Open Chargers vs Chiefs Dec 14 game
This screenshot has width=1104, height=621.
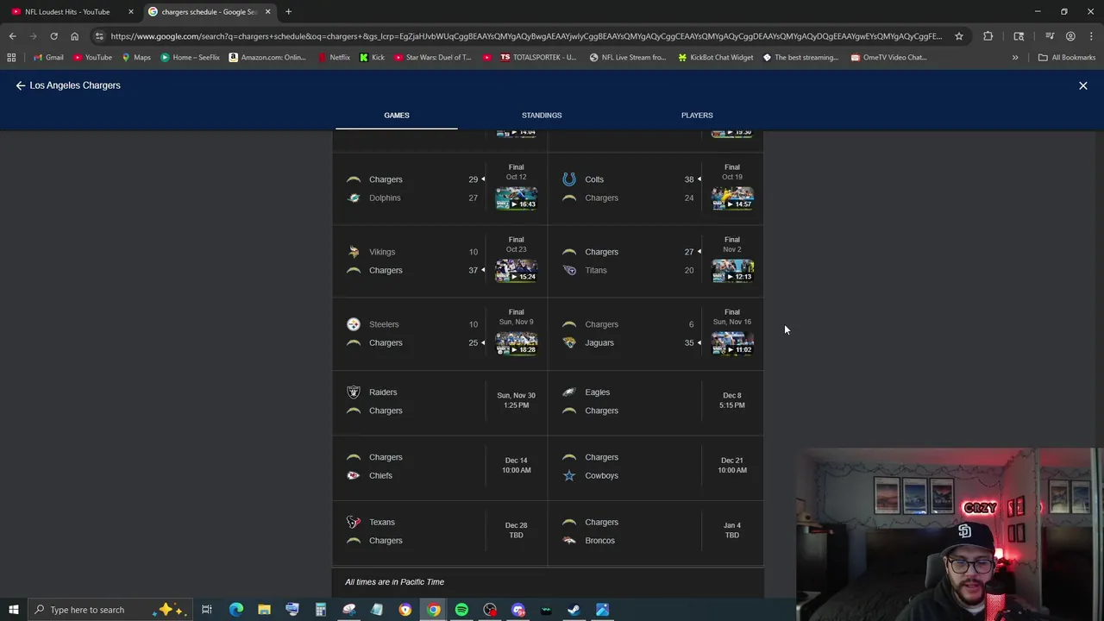tap(440, 467)
